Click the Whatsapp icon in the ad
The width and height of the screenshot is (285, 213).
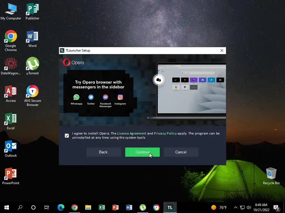(76, 97)
